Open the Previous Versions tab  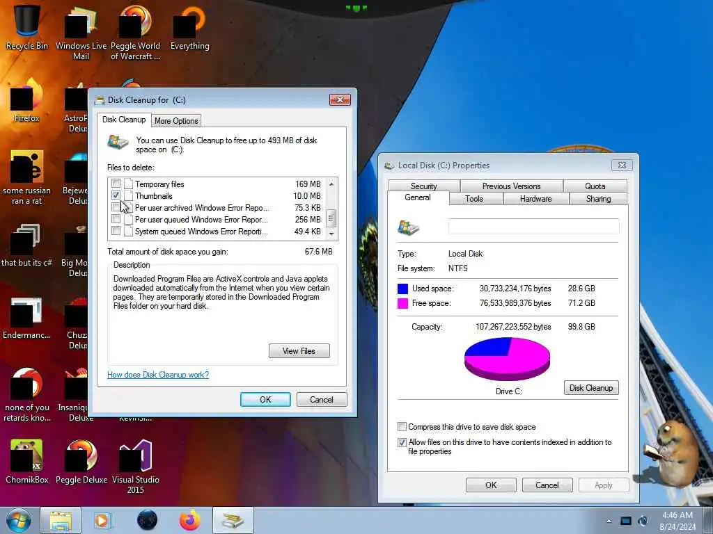tap(511, 186)
